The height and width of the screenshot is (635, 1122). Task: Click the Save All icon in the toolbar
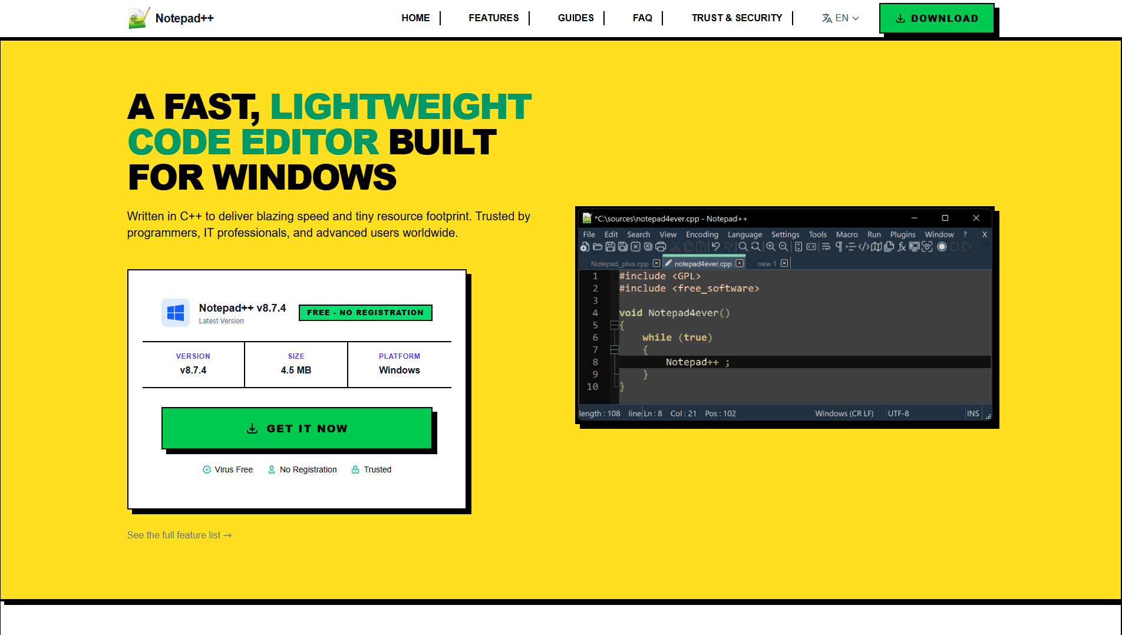click(x=623, y=247)
